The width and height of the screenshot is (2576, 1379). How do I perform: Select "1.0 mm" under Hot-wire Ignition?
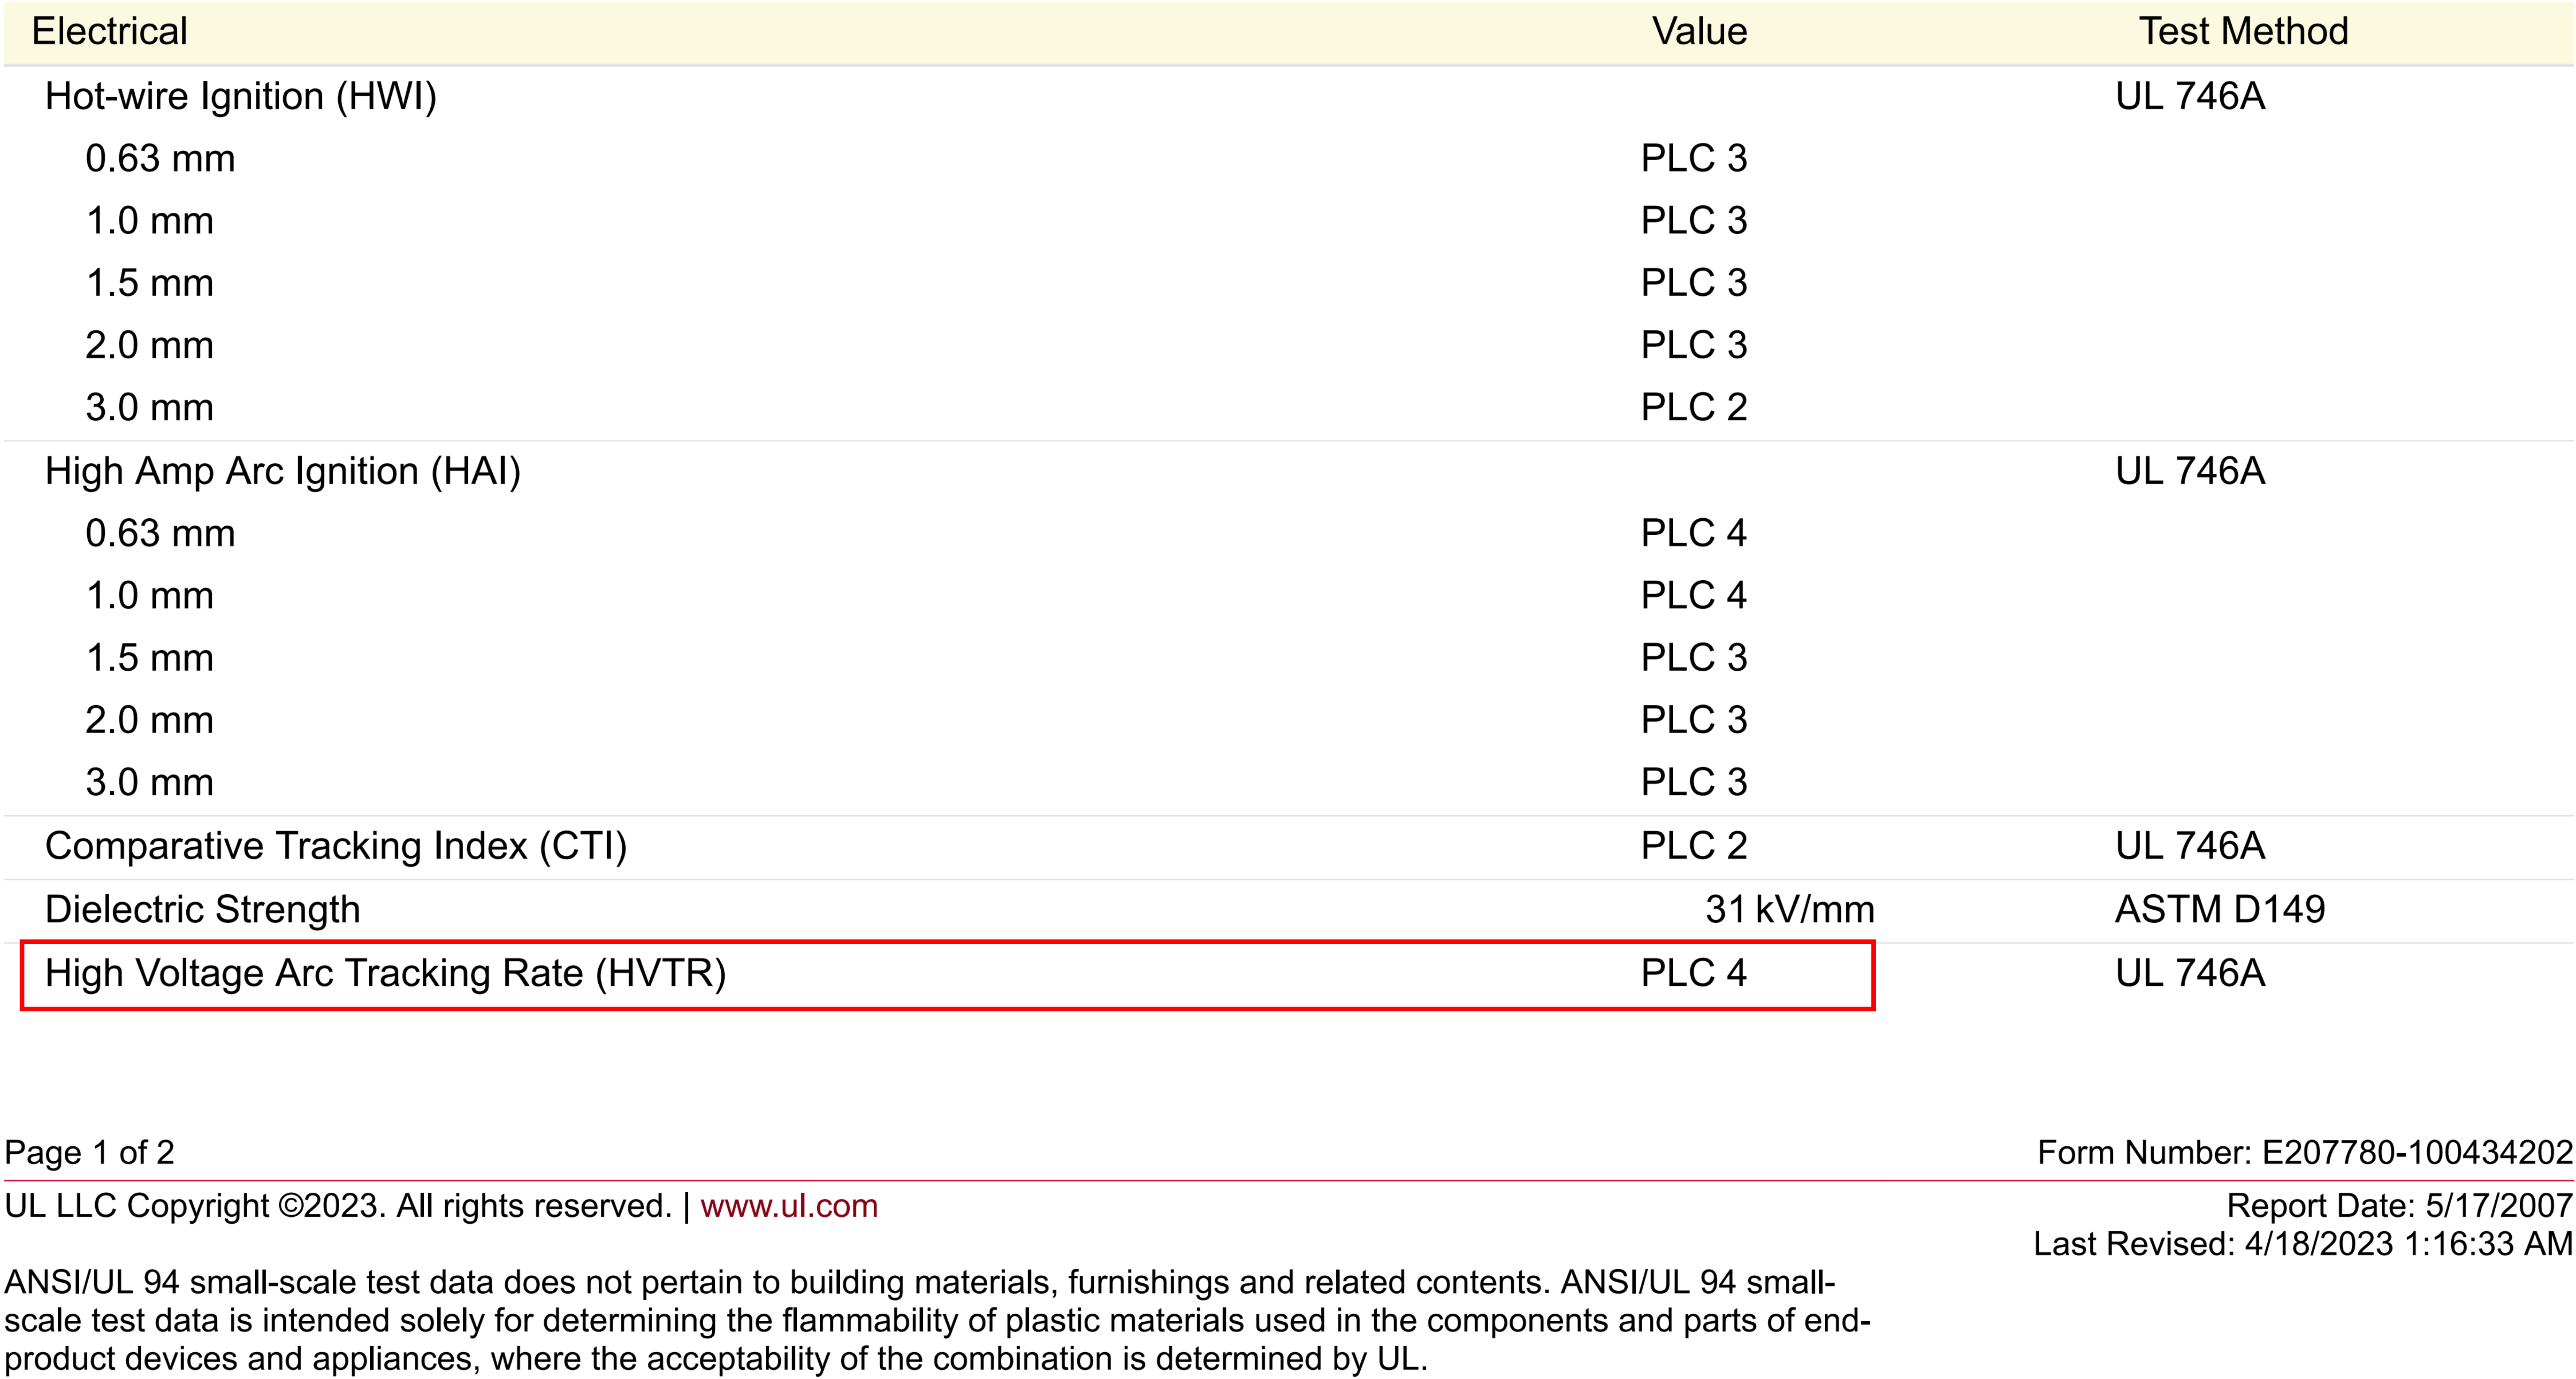(150, 221)
